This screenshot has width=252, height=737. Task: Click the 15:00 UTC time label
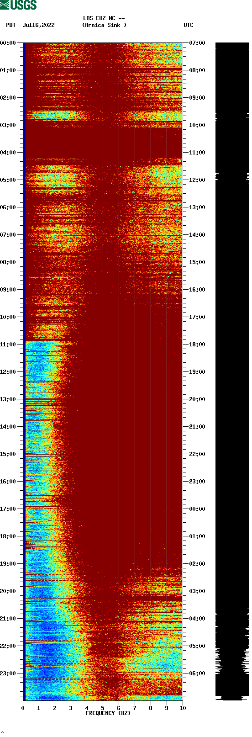[197, 262]
